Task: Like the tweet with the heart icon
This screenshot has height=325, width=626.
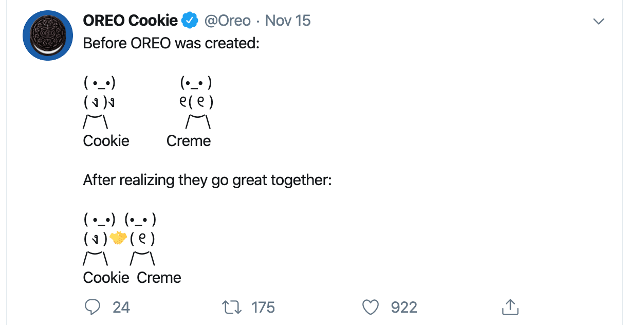Action: pos(370,307)
